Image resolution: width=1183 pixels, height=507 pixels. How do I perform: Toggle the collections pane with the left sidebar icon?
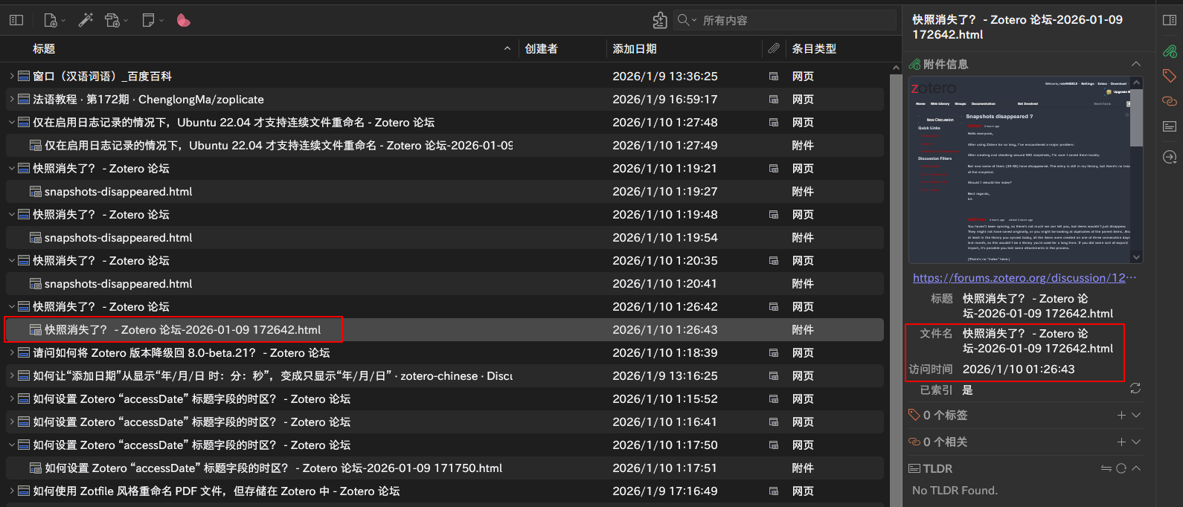click(16, 20)
